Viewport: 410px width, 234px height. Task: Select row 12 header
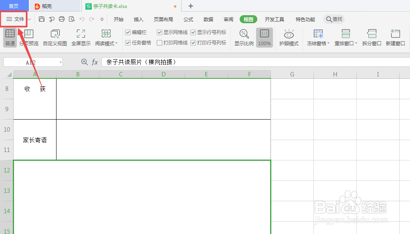point(7,170)
